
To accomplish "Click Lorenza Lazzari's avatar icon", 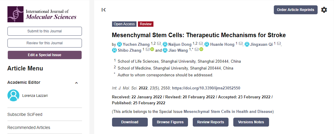I will pyautogui.click(x=13, y=95).
